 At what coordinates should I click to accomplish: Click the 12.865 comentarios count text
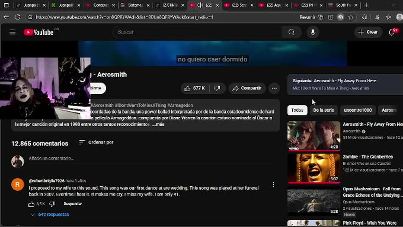coord(40,143)
